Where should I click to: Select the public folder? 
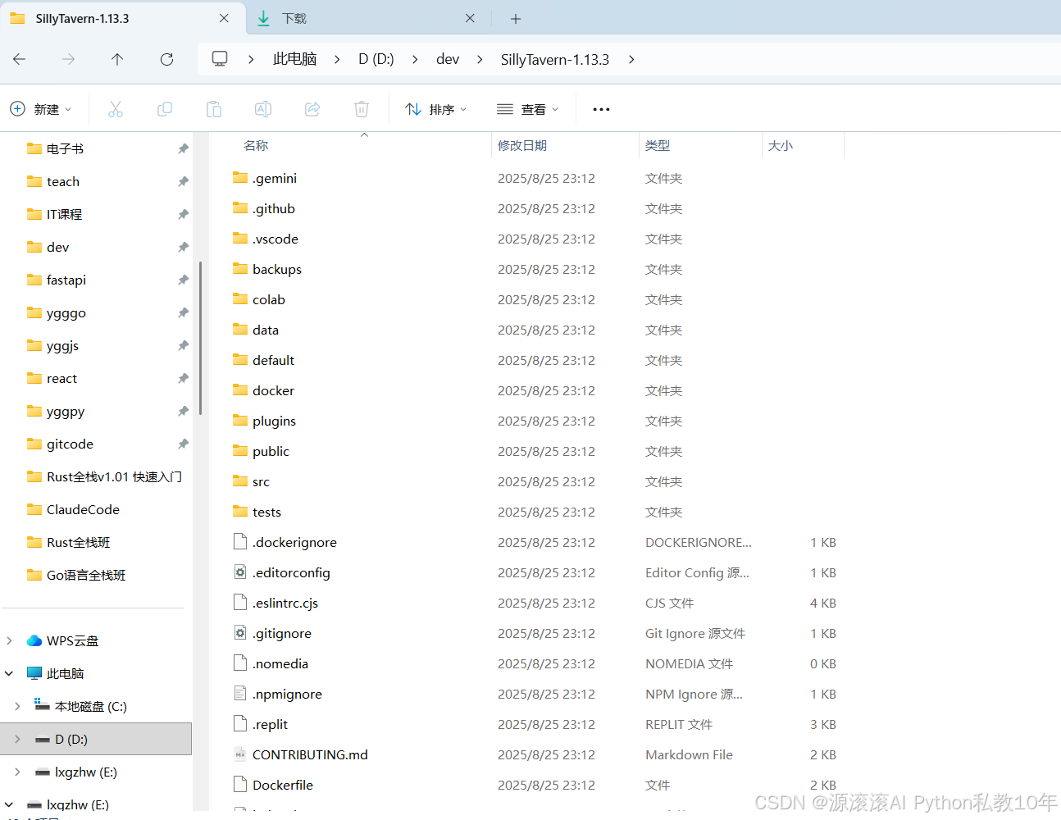pos(271,451)
